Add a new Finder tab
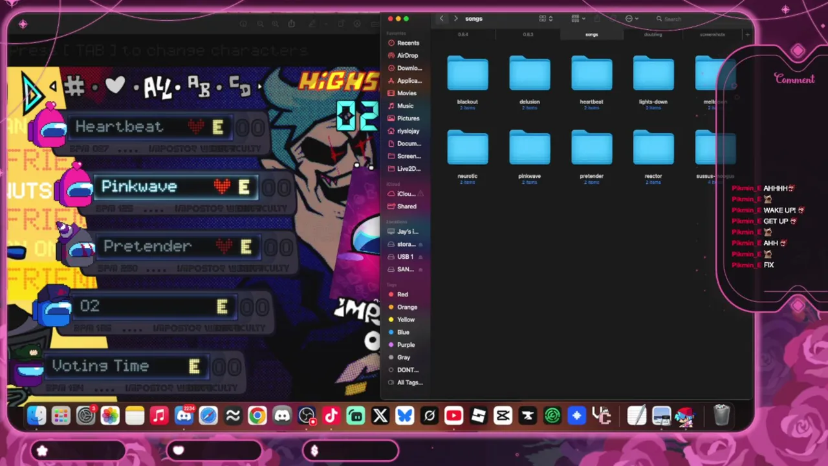Viewport: 828px width, 466px height. click(747, 34)
